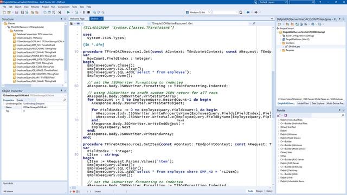347x195 pixels.
Task: Select DatabaseConnection: TFDConnection in Structure tree
Action: [x=34, y=34]
